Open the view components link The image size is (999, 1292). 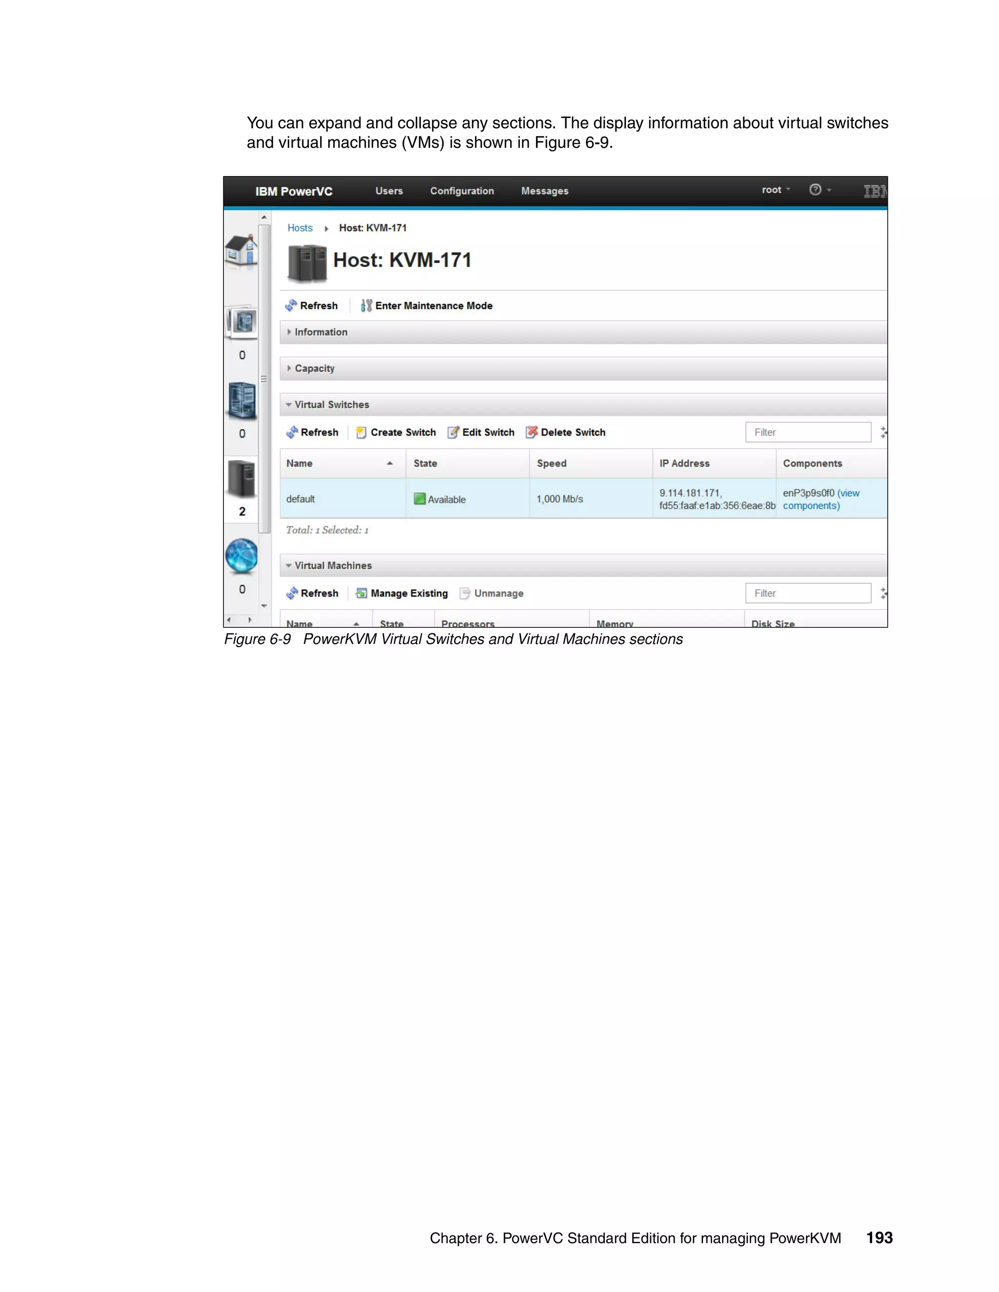click(x=821, y=499)
